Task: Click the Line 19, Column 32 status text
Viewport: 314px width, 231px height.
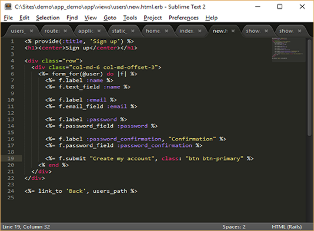Action: tap(26, 227)
